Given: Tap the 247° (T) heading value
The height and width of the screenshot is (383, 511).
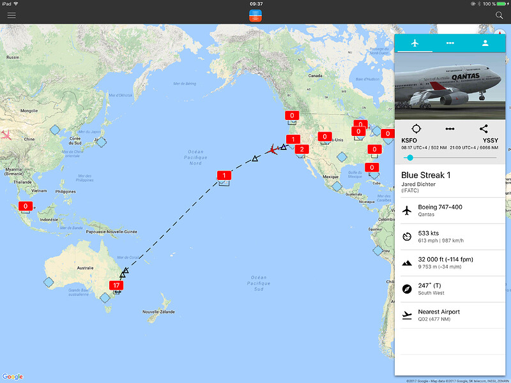Looking at the screenshot, I should pyautogui.click(x=429, y=285).
